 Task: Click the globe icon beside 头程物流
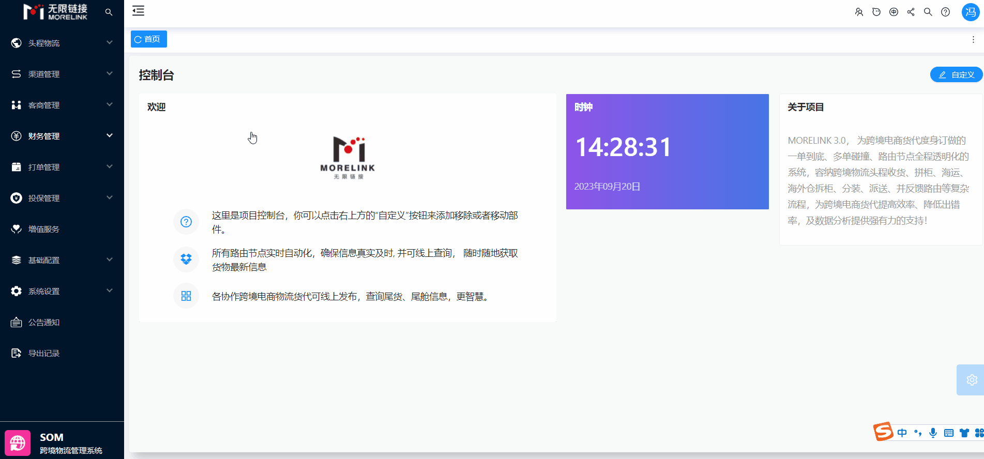pyautogui.click(x=17, y=43)
